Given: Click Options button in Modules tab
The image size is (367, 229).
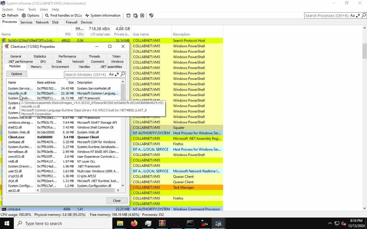Looking at the screenshot, I should [17, 74].
